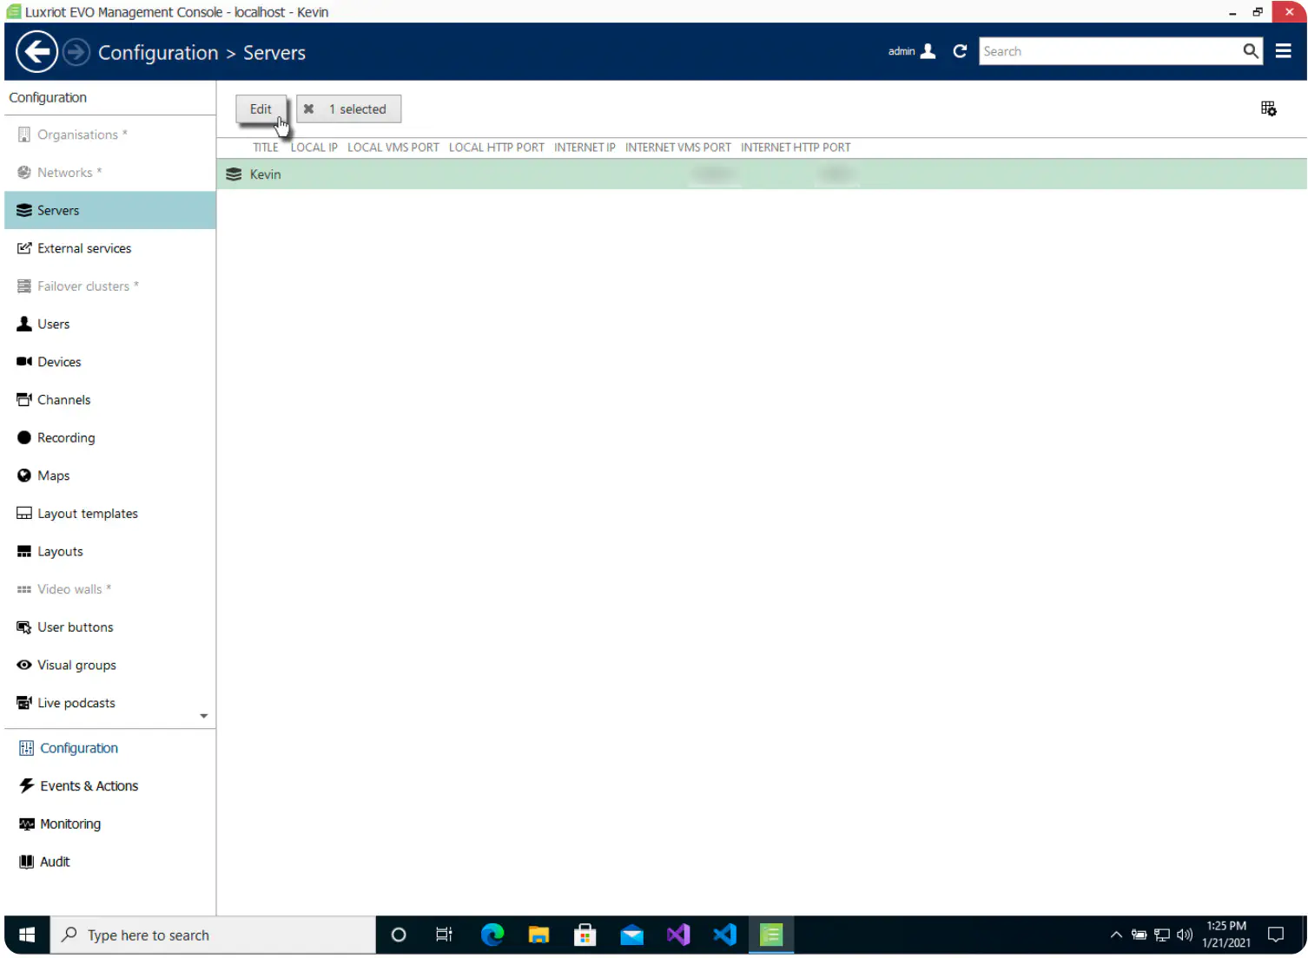Clear selection with the X icon
1308x958 pixels.
point(308,109)
